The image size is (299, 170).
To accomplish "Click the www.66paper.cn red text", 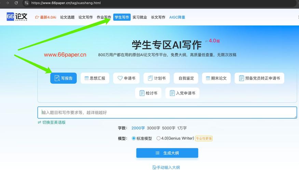I will [x=65, y=55].
